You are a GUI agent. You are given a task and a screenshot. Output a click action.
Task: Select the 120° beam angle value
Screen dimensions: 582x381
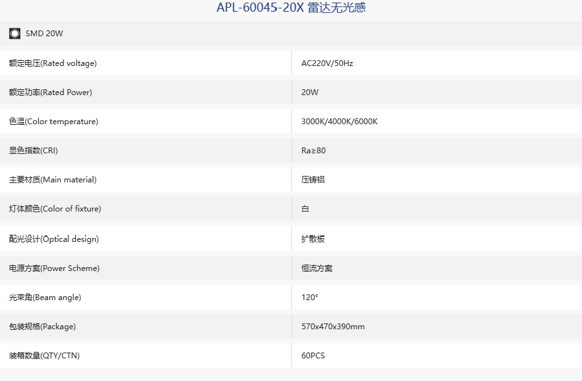click(309, 297)
